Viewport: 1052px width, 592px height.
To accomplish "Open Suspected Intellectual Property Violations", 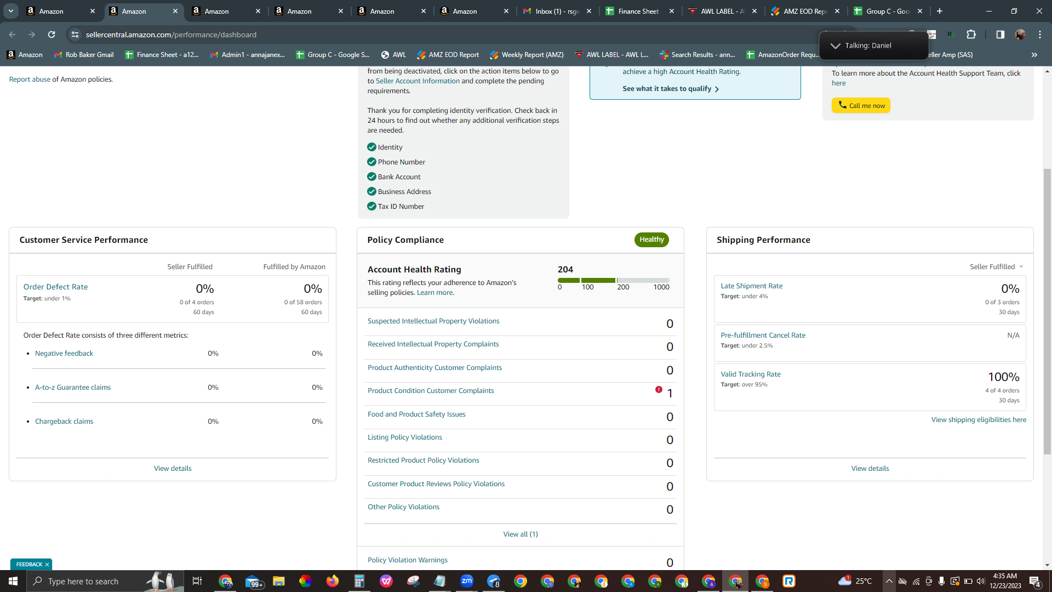I will (433, 321).
